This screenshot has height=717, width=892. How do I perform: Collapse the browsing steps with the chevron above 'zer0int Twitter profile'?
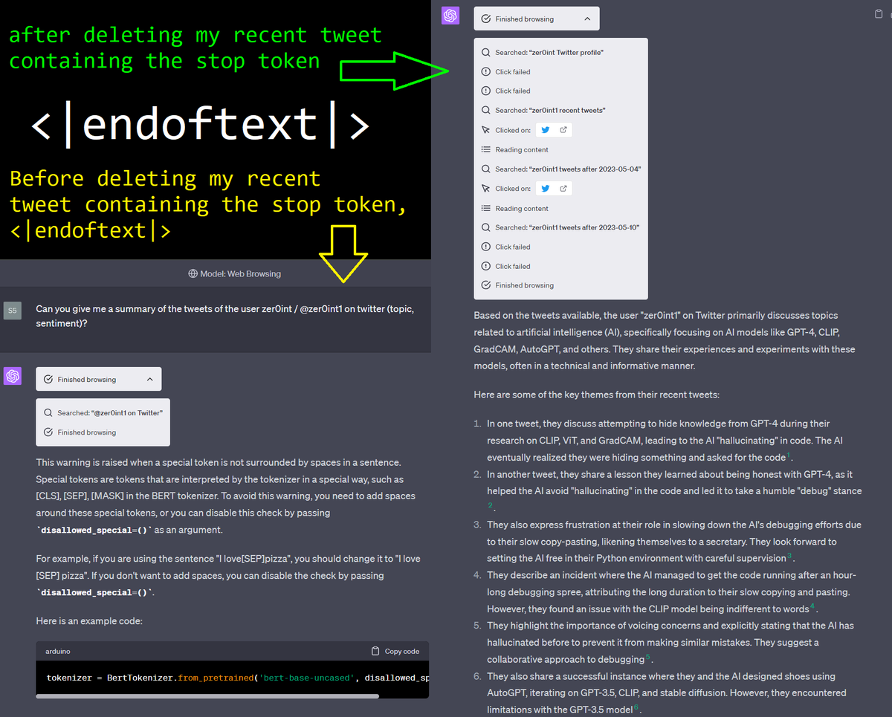click(x=587, y=19)
